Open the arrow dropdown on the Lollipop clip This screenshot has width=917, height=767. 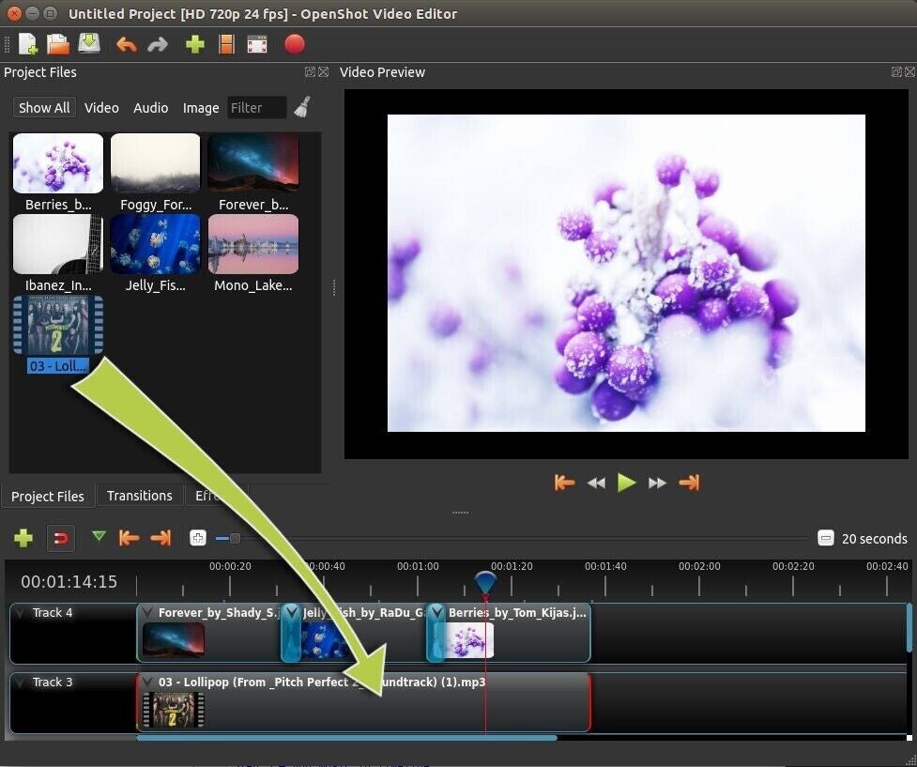(146, 682)
